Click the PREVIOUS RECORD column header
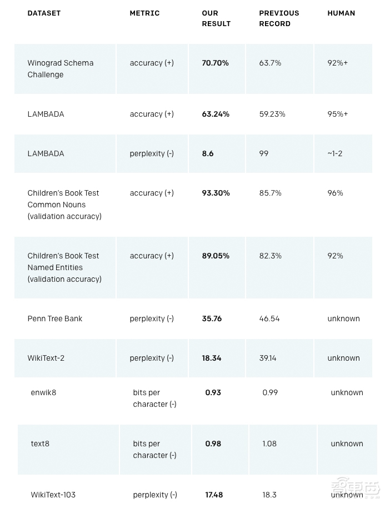Screen dimensions: 390x508 (x=279, y=18)
